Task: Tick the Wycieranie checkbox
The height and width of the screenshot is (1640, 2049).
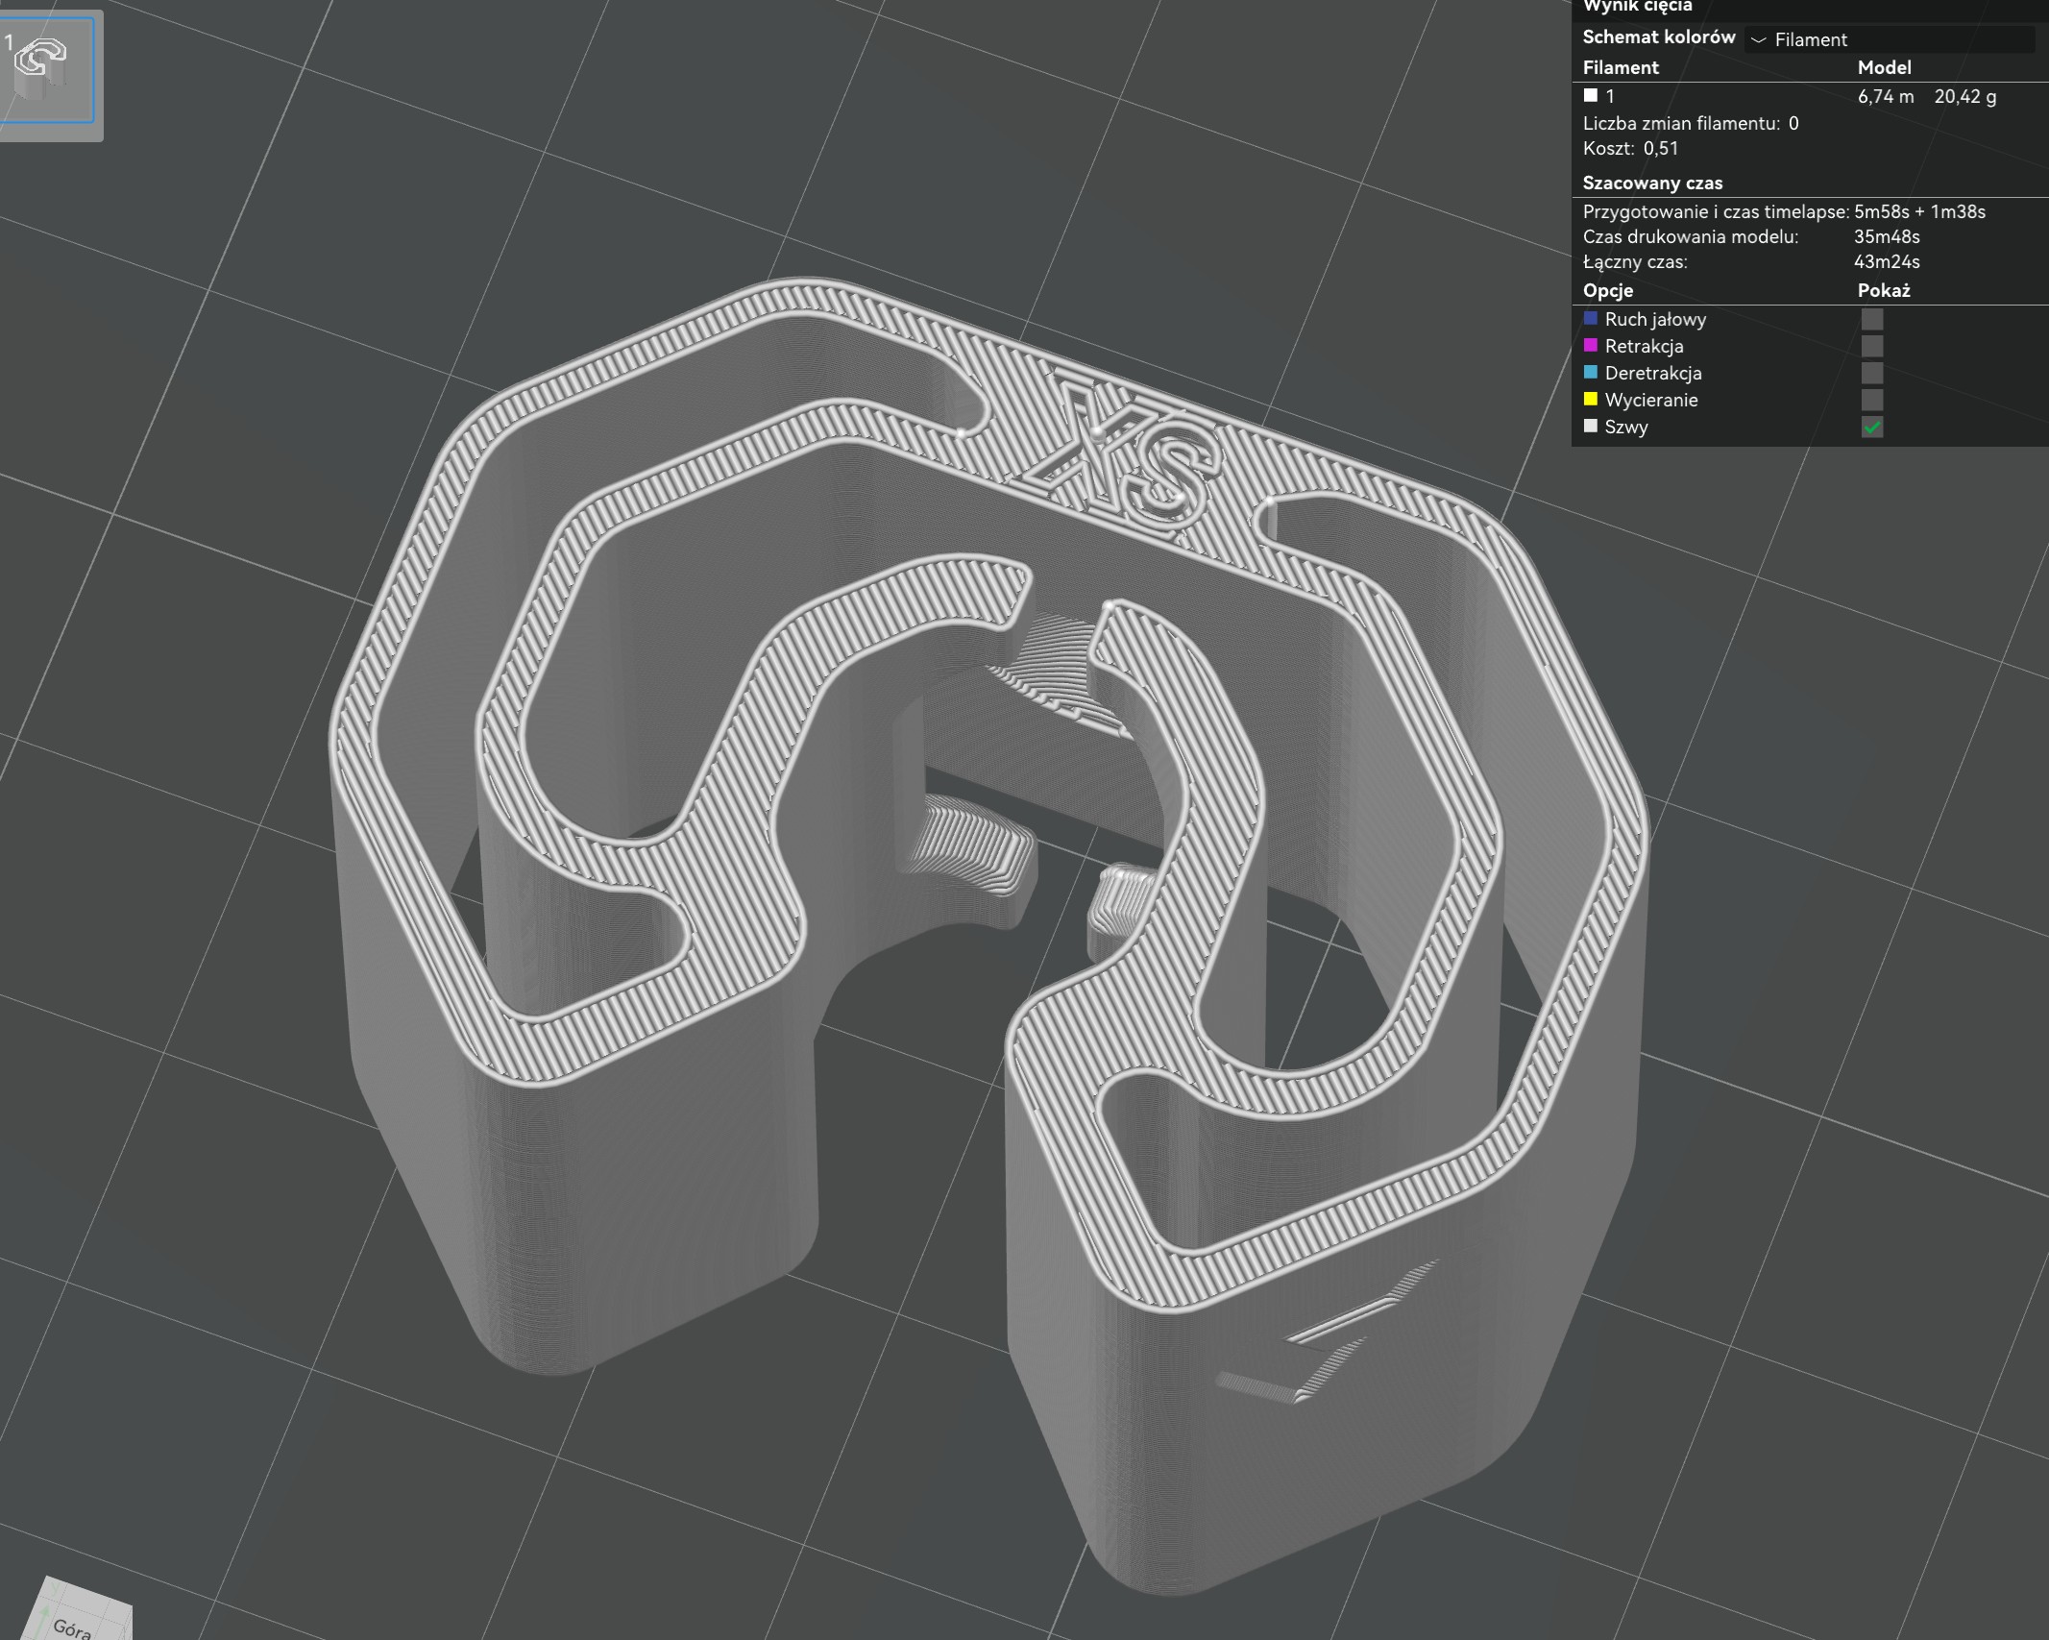Action: (1872, 400)
